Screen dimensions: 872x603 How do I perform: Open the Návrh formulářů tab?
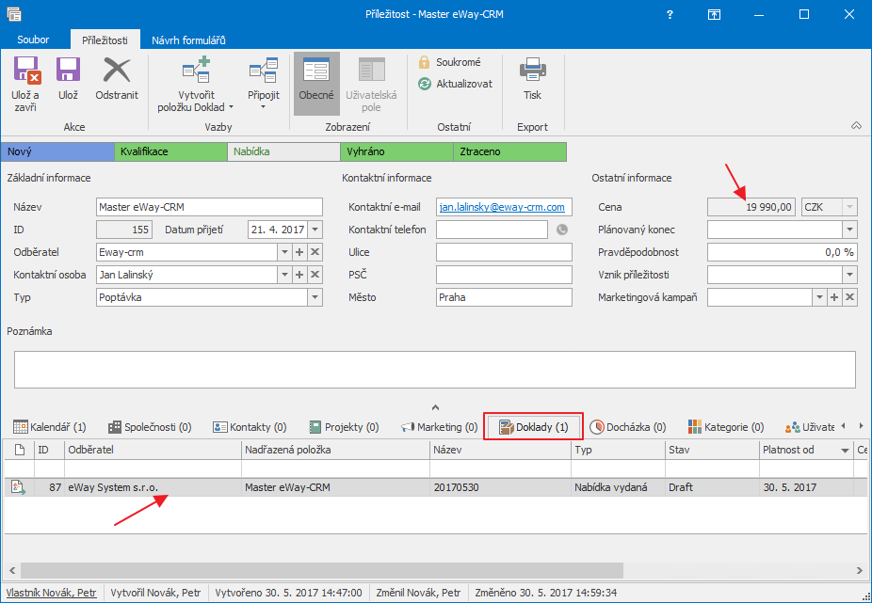pyautogui.click(x=188, y=40)
